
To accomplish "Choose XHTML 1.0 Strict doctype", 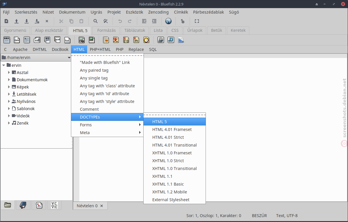I will tap(175, 161).
